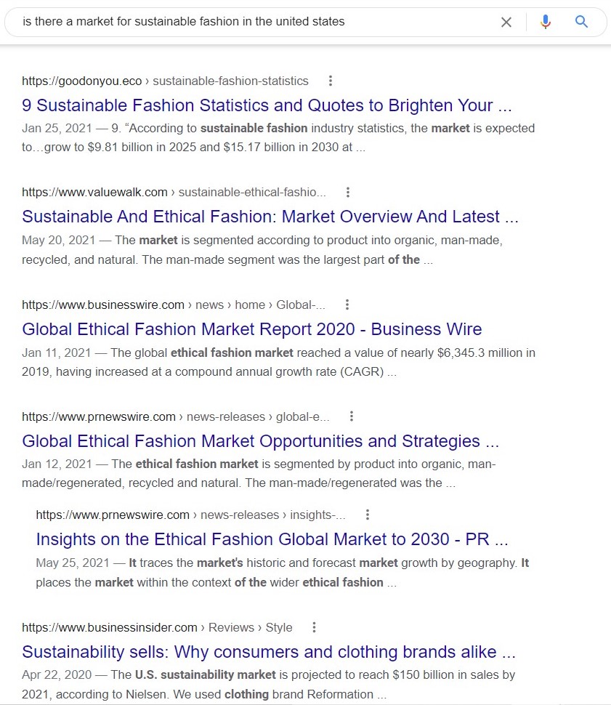Open three-dot menu for businessinsider.com result
Viewport: 611px width, 705px height.
tap(315, 627)
